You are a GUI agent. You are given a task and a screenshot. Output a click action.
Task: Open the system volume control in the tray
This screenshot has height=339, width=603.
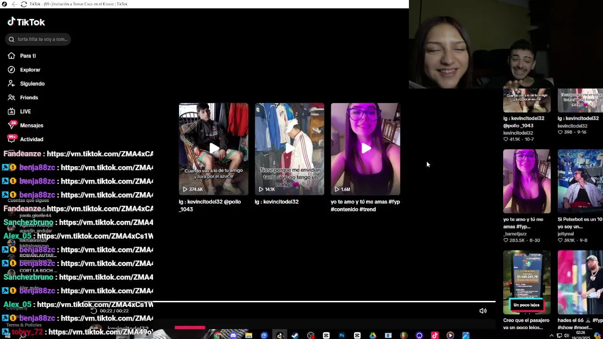(566, 336)
